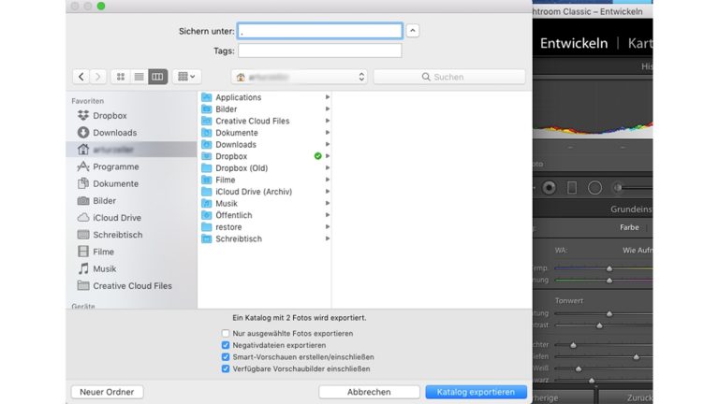The width and height of the screenshot is (719, 404).
Task: Toggle Smart-Vorschauen erstellen/einschließen checkbox
Action: (x=226, y=357)
